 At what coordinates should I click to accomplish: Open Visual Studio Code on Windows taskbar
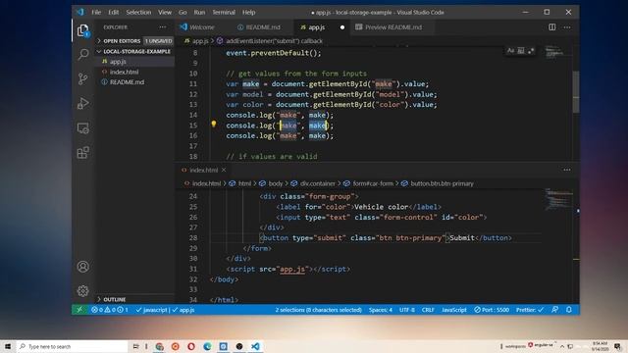(255, 346)
